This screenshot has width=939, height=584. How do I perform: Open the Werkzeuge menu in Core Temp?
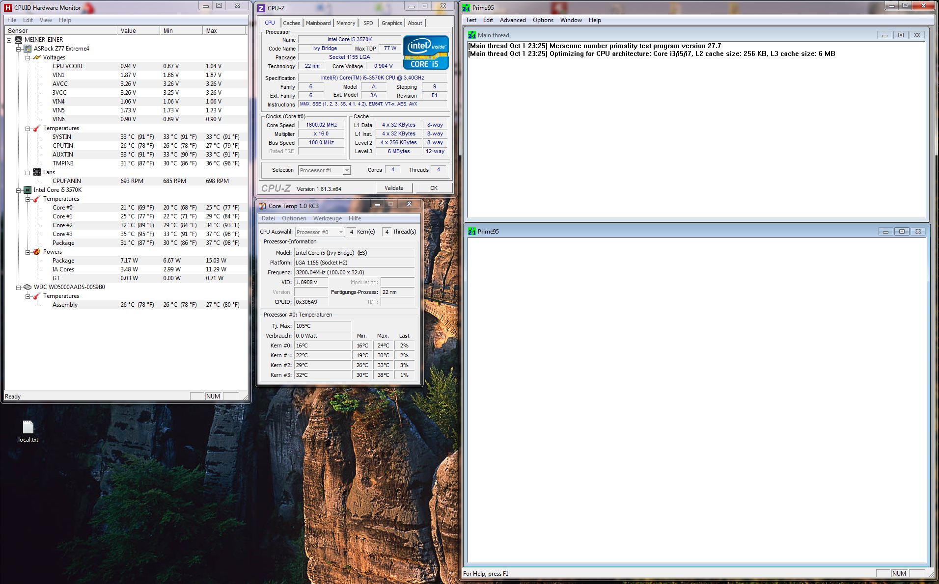(328, 218)
